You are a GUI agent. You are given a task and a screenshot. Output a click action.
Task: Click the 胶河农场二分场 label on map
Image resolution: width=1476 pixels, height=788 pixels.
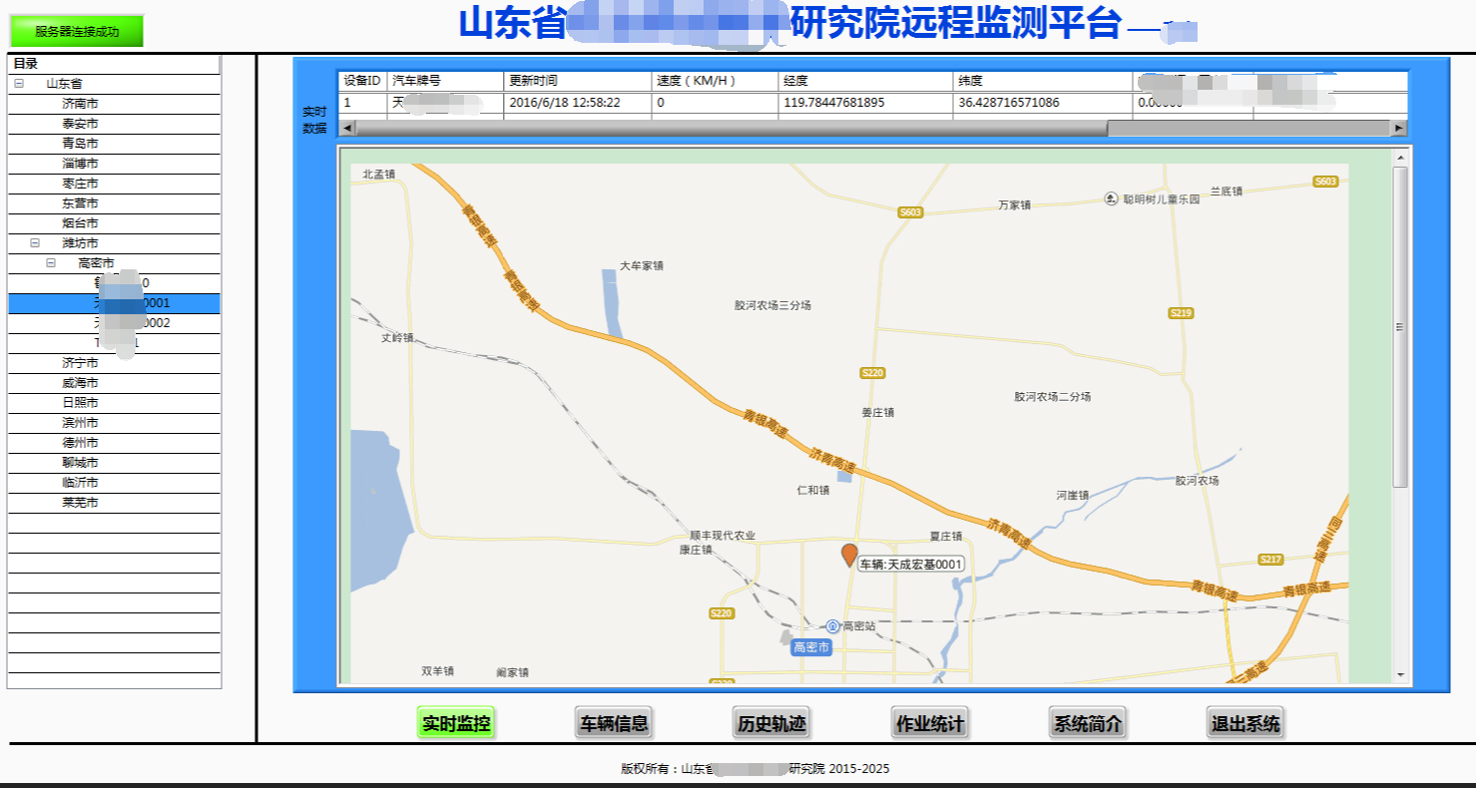pyautogui.click(x=1053, y=397)
